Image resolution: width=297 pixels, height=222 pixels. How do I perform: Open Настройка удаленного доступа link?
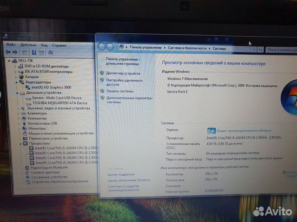tap(124, 83)
